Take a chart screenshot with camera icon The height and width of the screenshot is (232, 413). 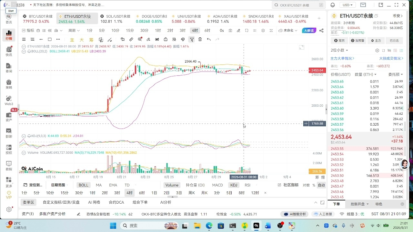coord(230,30)
